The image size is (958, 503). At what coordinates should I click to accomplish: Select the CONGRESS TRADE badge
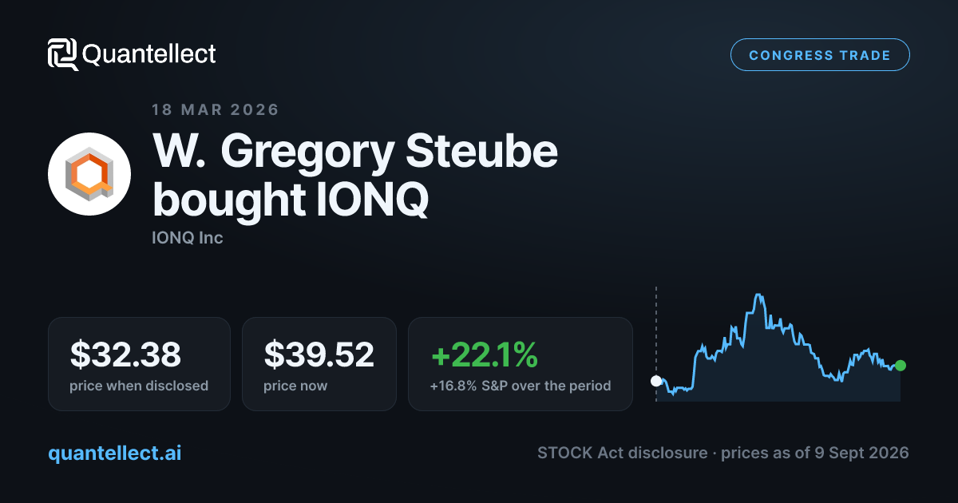820,55
